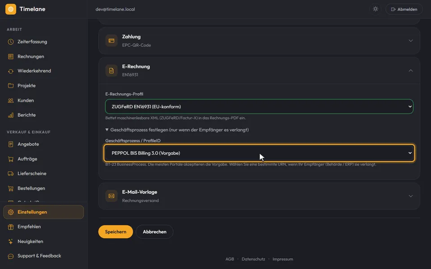431x269 pixels.
Task: Click the Support & Feedback label
Action: pyautogui.click(x=40, y=256)
